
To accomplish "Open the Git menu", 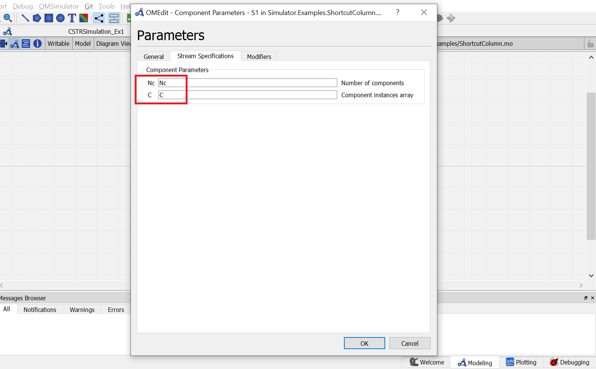I will click(89, 6).
